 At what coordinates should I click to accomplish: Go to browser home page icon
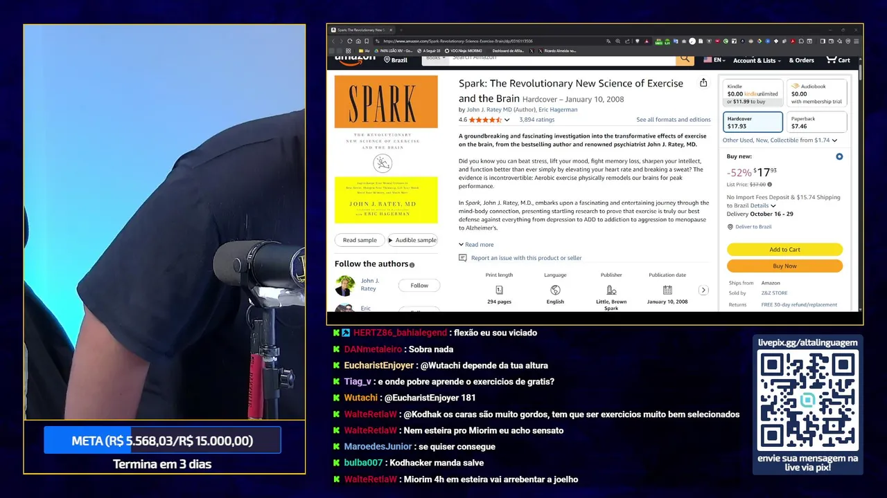coord(358,41)
